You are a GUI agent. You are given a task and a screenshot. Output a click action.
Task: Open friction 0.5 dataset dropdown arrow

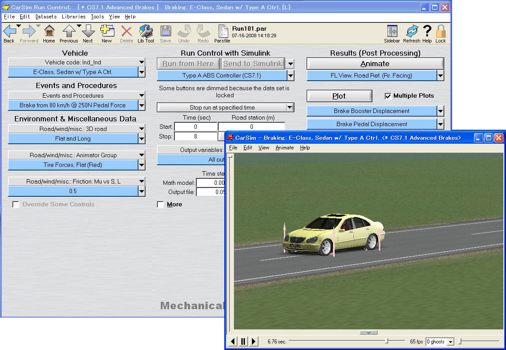point(142,191)
